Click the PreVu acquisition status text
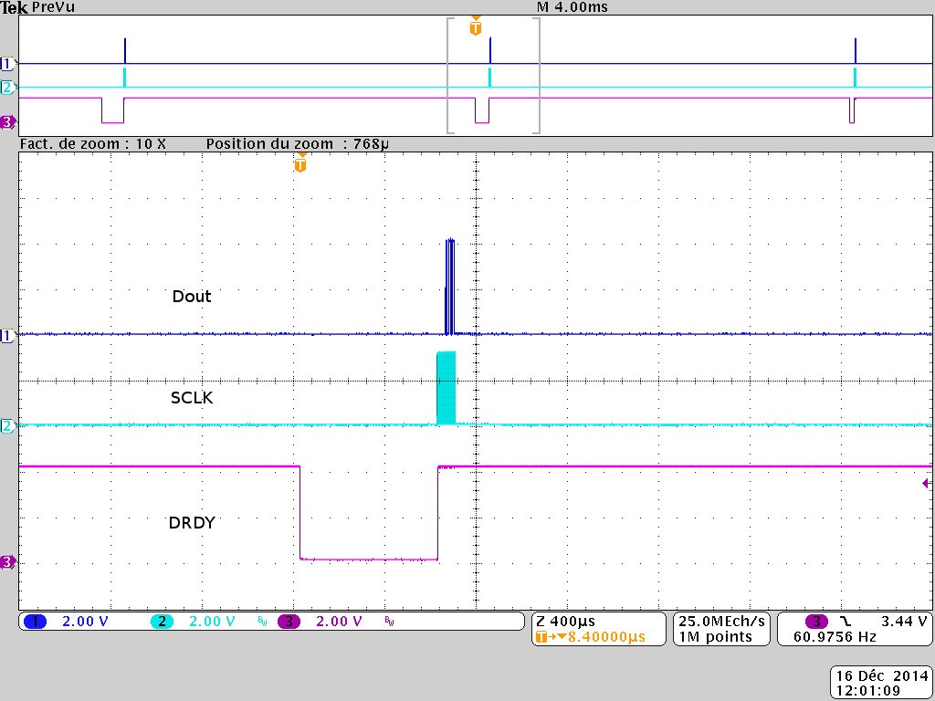Image resolution: width=935 pixels, height=701 pixels. point(53,7)
